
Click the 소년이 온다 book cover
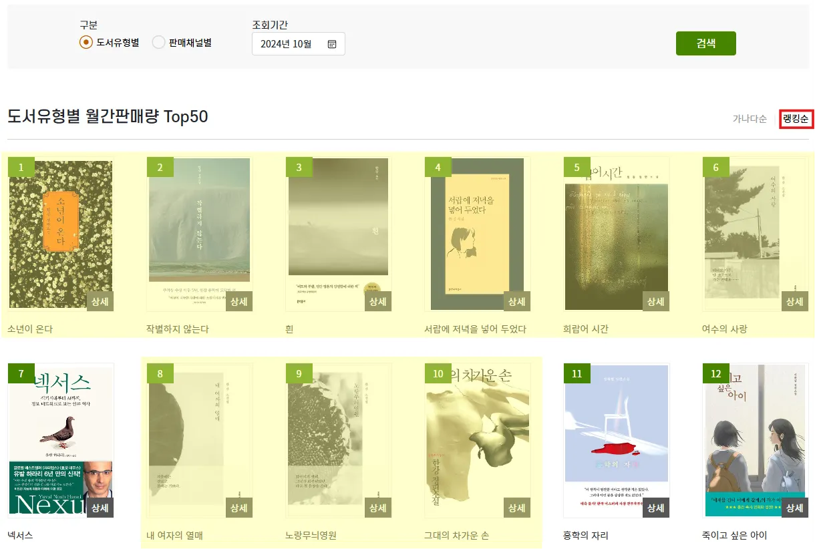[61, 234]
